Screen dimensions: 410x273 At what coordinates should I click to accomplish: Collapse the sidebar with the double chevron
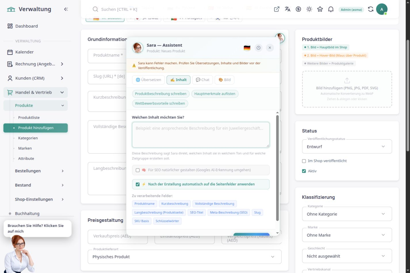pos(66,9)
